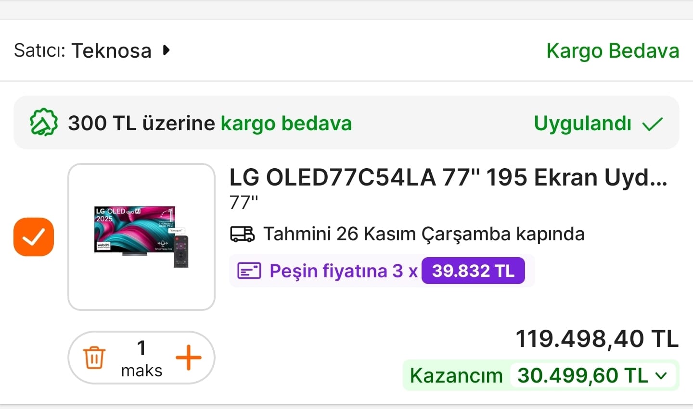This screenshot has height=409, width=693.
Task: Click the delivery truck icon
Action: (242, 234)
